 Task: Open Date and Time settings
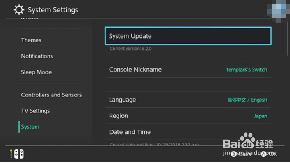click(130, 132)
